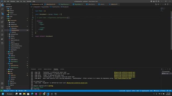Open the Testing flask icon view
The width and height of the screenshot is (172, 96).
(x=2, y=30)
